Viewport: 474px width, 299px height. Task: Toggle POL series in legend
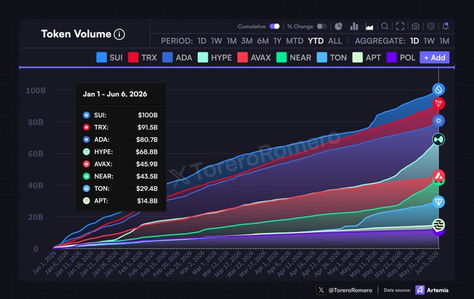tap(401, 57)
